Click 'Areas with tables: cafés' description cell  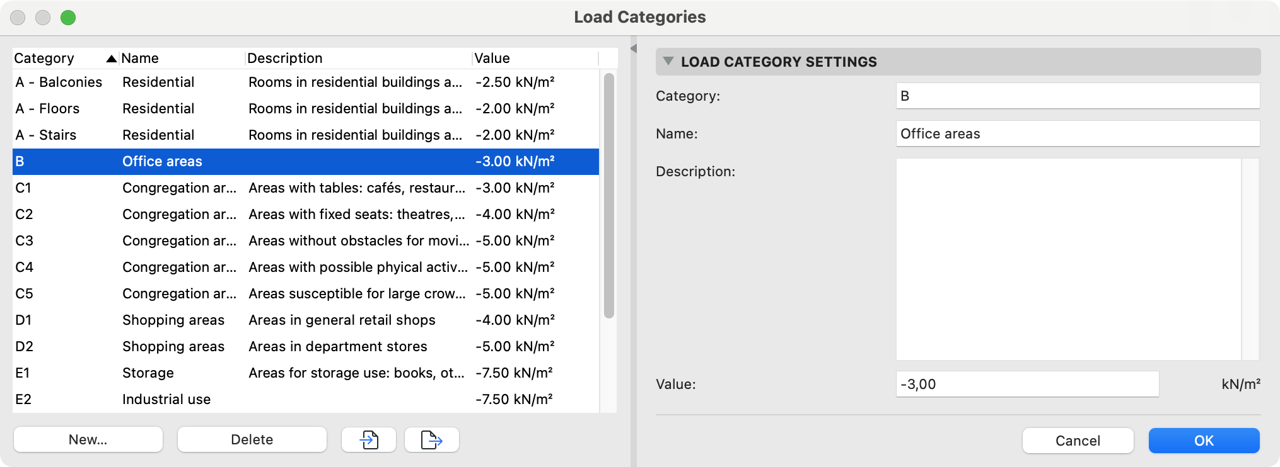coord(357,188)
